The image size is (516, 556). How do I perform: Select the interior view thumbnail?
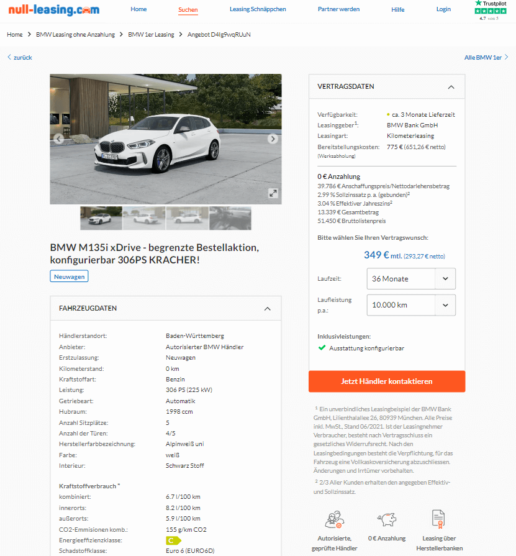pos(230,219)
